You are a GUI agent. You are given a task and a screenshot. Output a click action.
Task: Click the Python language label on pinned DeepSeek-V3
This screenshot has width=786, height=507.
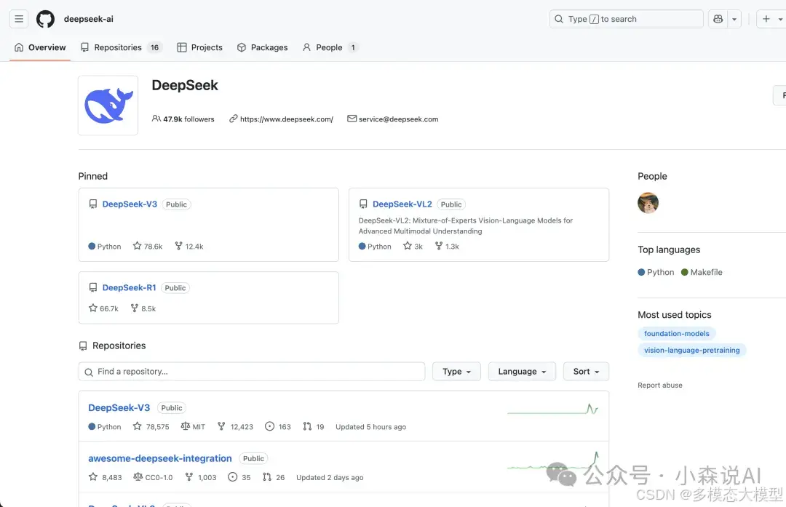click(x=105, y=247)
